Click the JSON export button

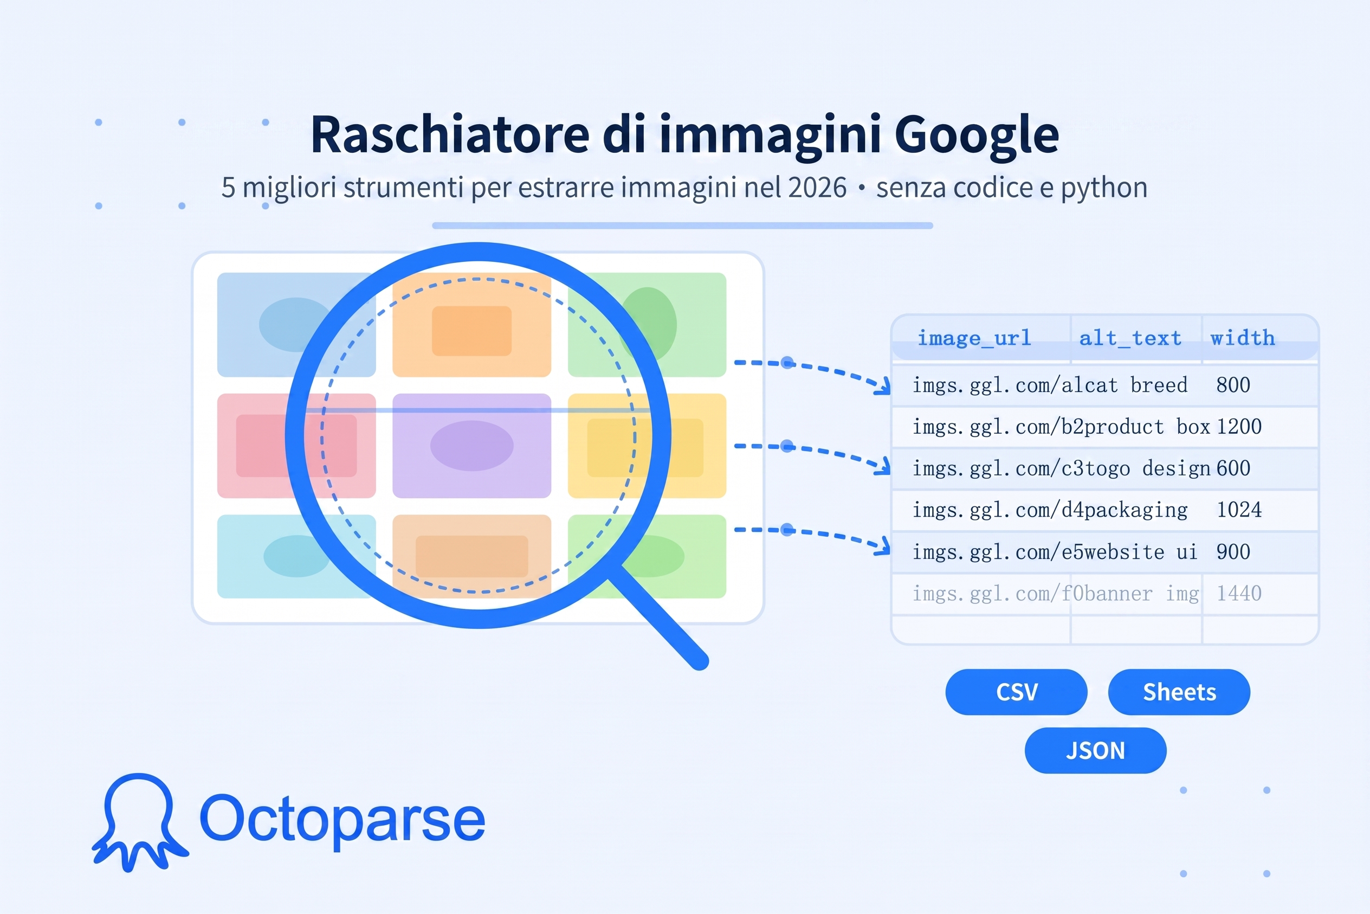pos(1096,750)
